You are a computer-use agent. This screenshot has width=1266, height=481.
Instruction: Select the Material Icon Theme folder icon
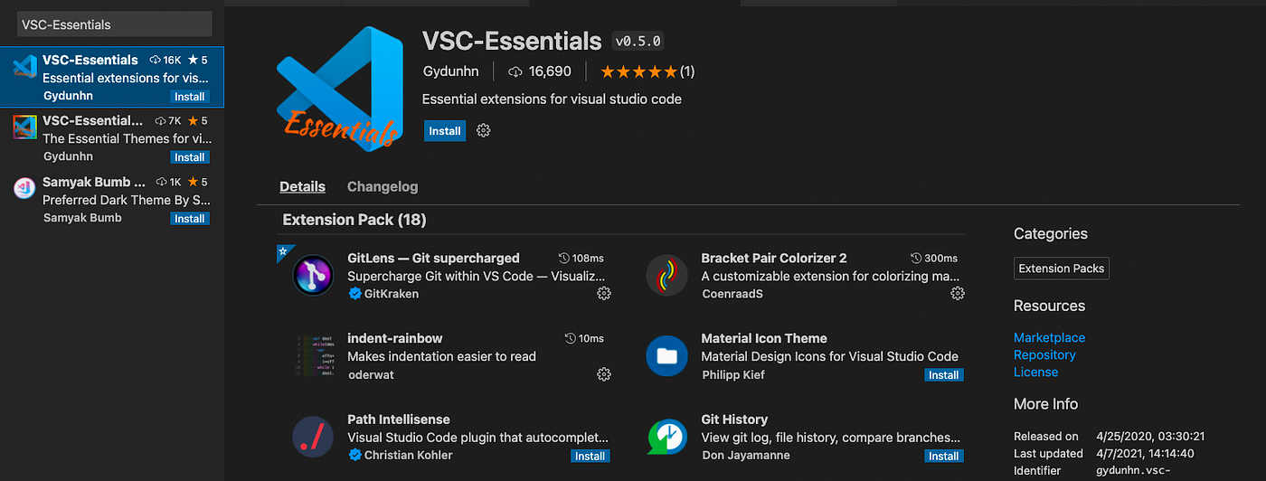(x=667, y=356)
